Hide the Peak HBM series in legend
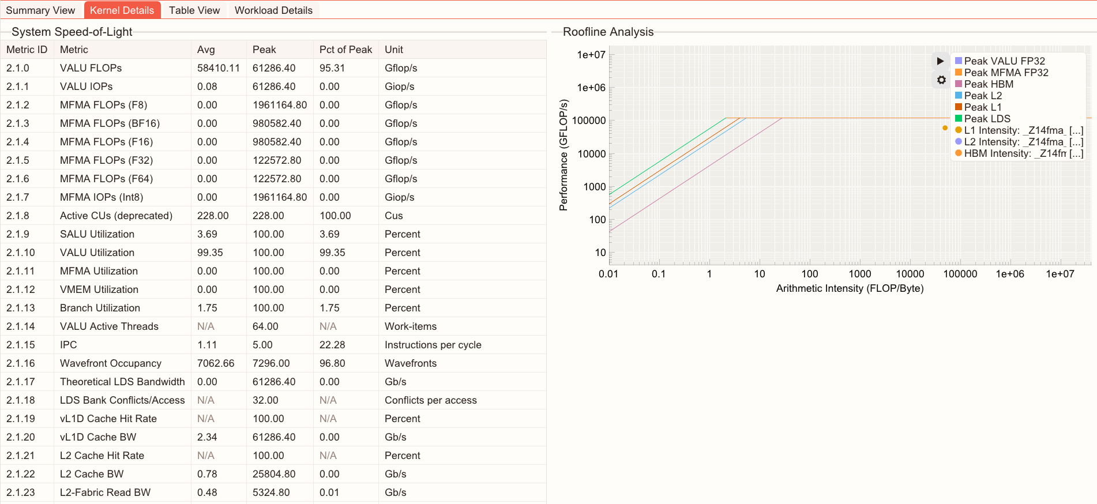Viewport: 1097px width, 504px height. (x=988, y=84)
